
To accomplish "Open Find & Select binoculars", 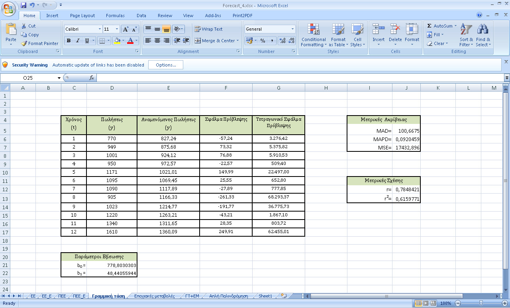I will point(483,35).
